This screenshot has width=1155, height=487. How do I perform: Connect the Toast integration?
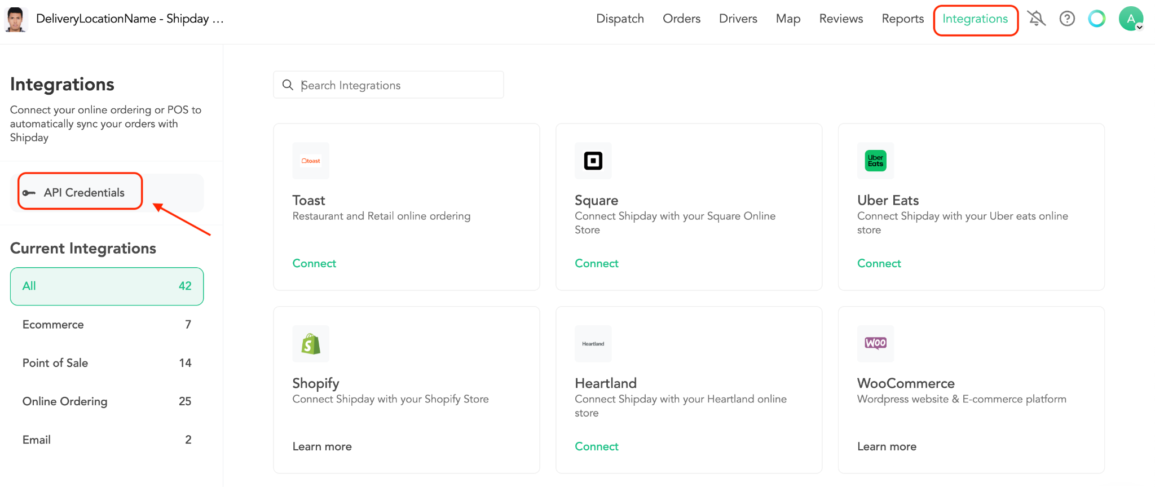point(314,263)
